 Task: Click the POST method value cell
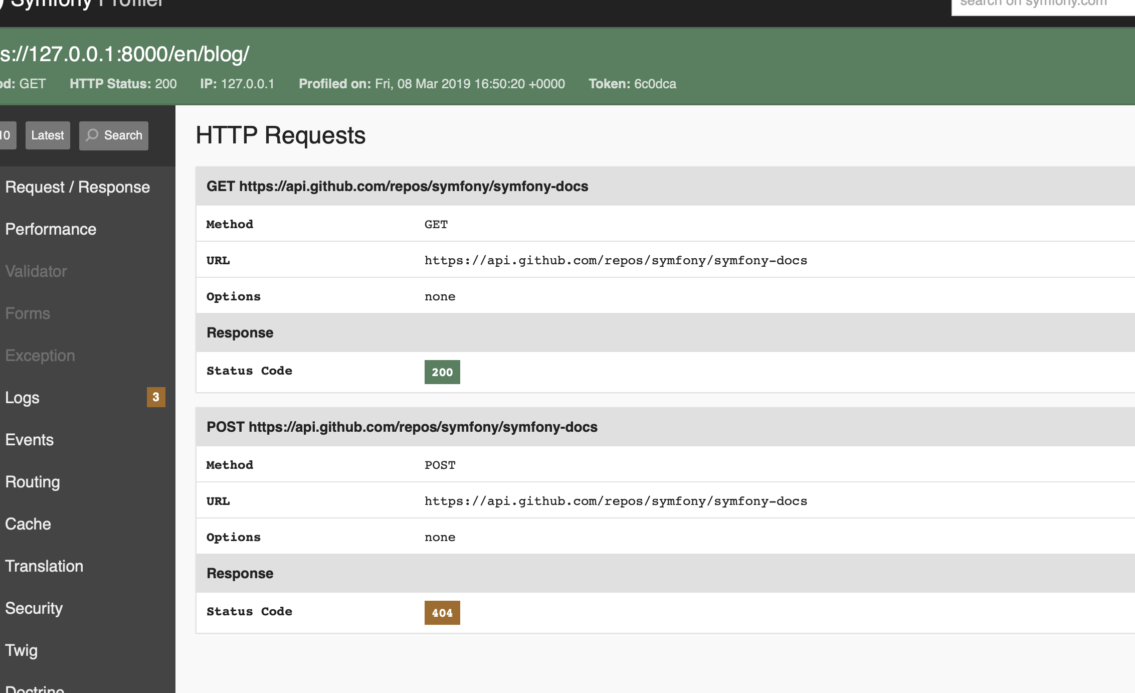pyautogui.click(x=440, y=465)
